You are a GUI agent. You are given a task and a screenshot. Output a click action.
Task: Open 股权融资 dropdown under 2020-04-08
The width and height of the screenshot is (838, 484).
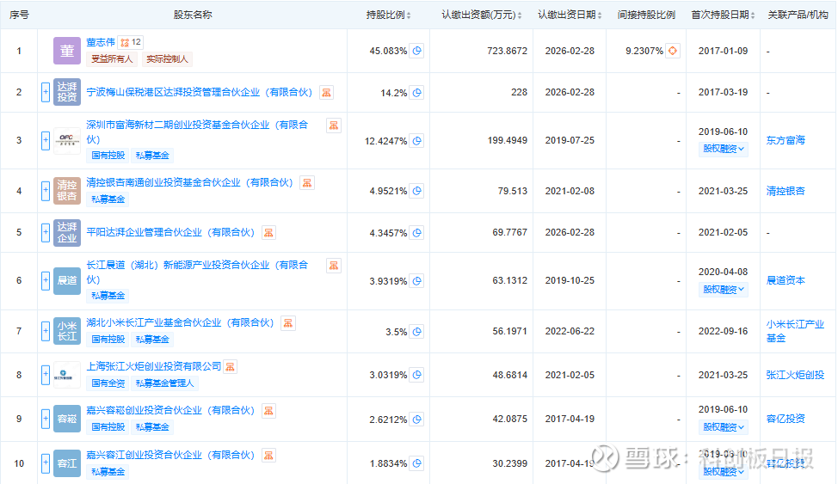pos(723,290)
